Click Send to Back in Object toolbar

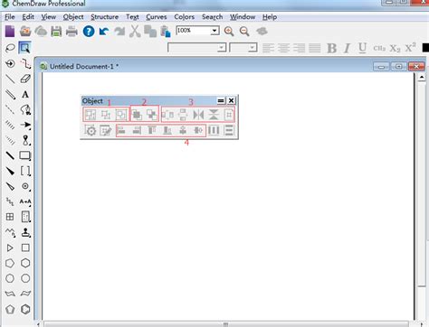(152, 115)
